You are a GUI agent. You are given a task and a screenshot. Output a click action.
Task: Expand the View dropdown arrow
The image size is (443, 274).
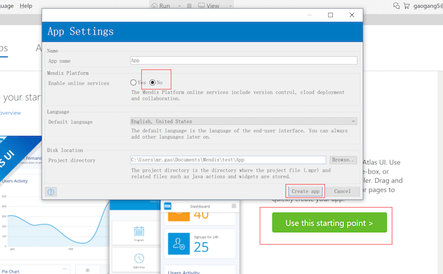coord(230,6)
